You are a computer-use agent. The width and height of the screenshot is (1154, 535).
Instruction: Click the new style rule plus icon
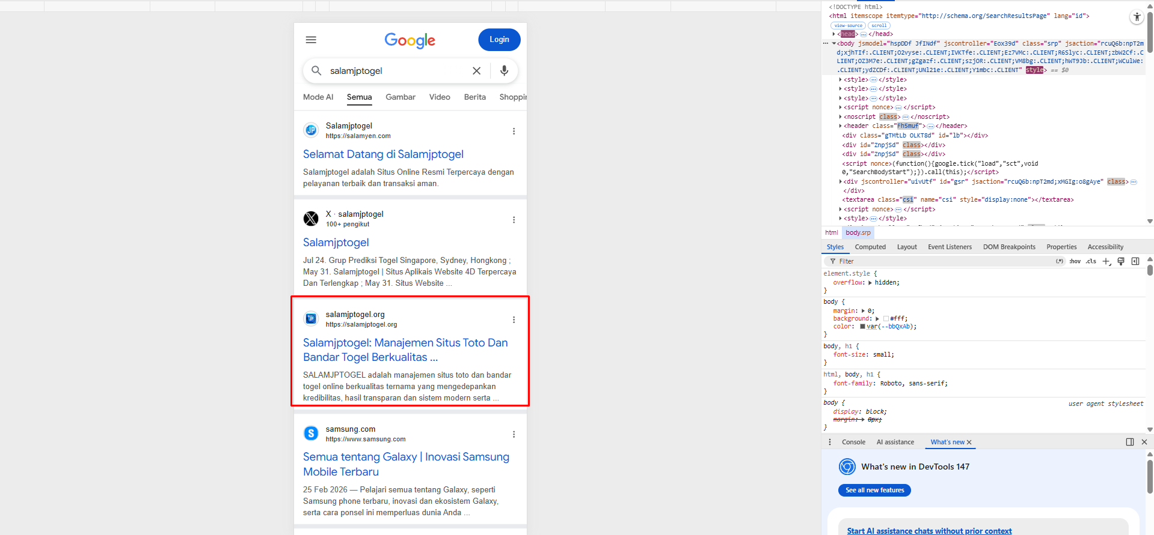1106,261
